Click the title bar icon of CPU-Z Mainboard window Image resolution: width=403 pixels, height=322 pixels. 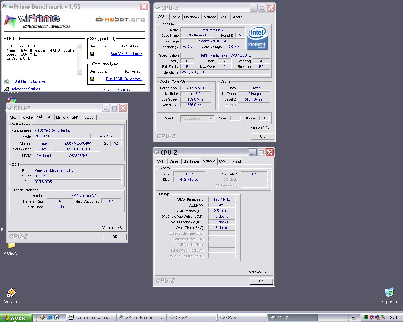[10, 108]
